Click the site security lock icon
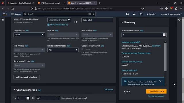Screen dimensions: 184x103 pyautogui.click(x=36, y=9)
